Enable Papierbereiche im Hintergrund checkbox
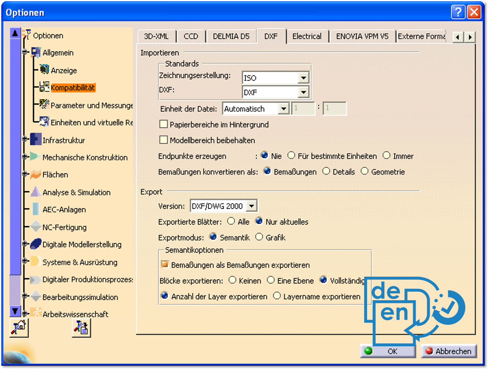The height and width of the screenshot is (370, 489). tap(163, 124)
